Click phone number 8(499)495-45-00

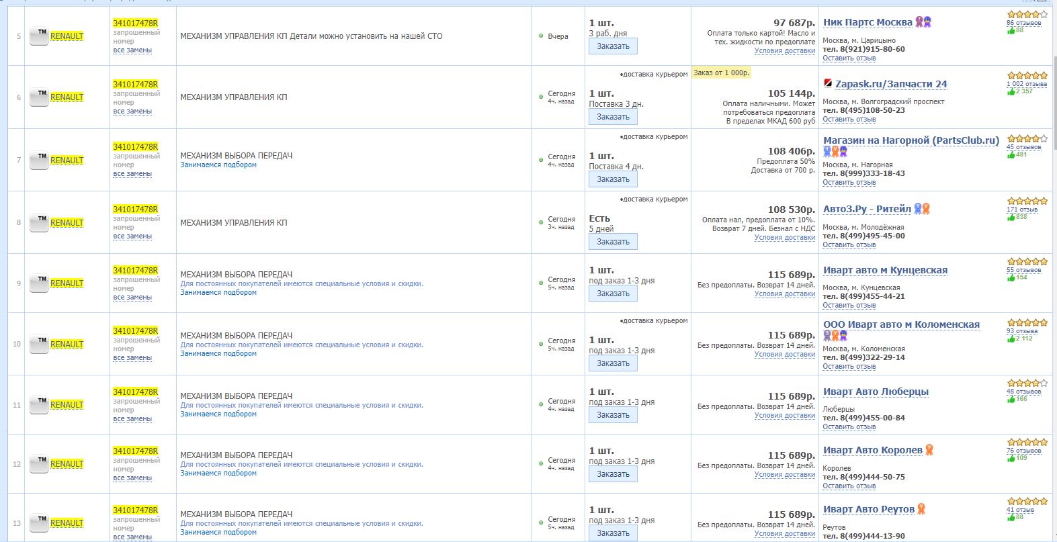tap(872, 236)
